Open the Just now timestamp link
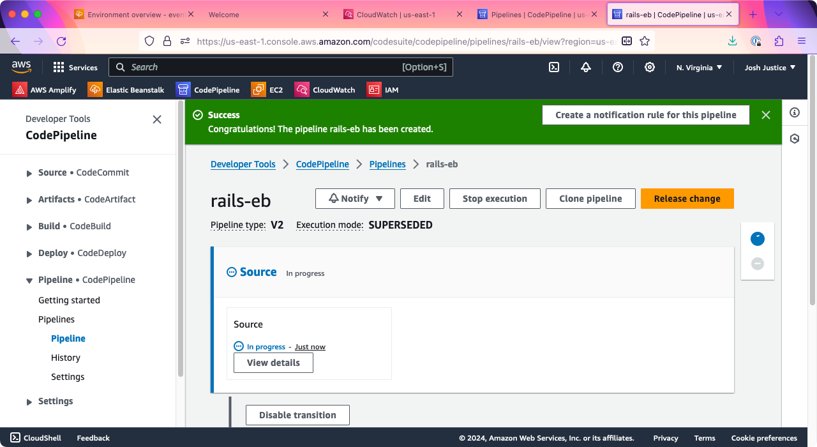This screenshot has height=447, width=817. pyautogui.click(x=310, y=347)
